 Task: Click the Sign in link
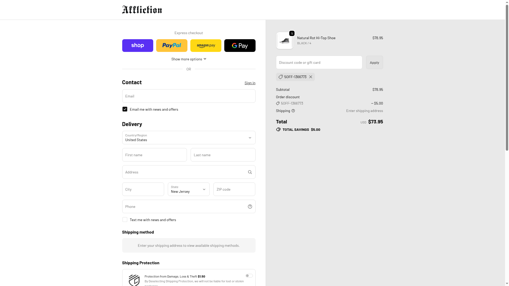click(x=250, y=83)
